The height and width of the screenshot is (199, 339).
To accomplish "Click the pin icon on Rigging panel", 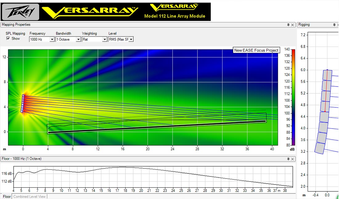I will (334, 25).
